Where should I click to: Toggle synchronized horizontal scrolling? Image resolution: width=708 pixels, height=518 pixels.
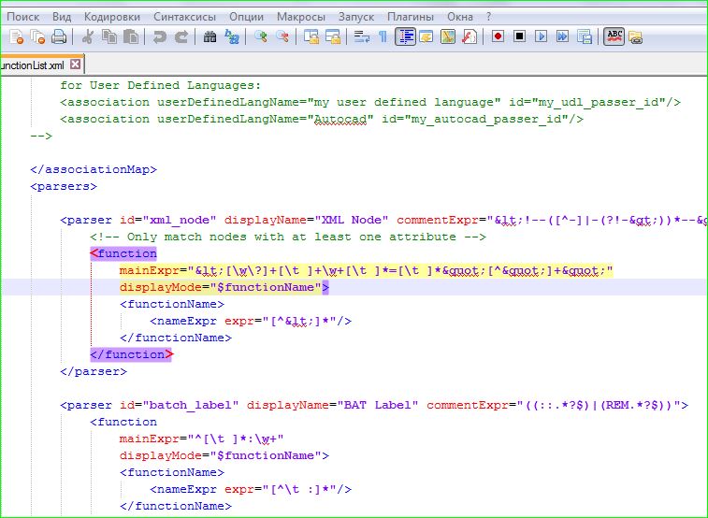333,36
